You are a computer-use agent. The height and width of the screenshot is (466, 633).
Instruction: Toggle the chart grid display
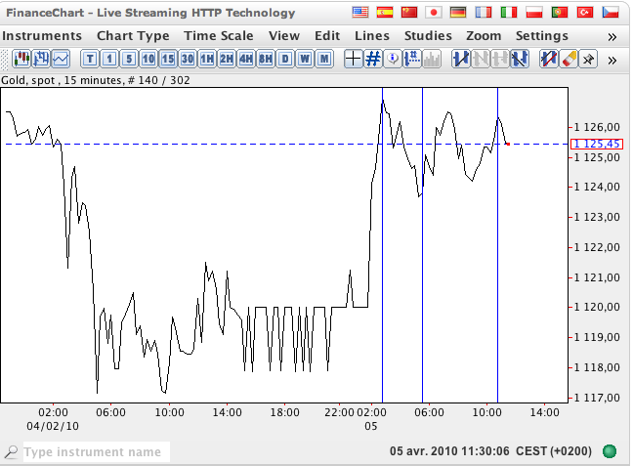pos(373,59)
